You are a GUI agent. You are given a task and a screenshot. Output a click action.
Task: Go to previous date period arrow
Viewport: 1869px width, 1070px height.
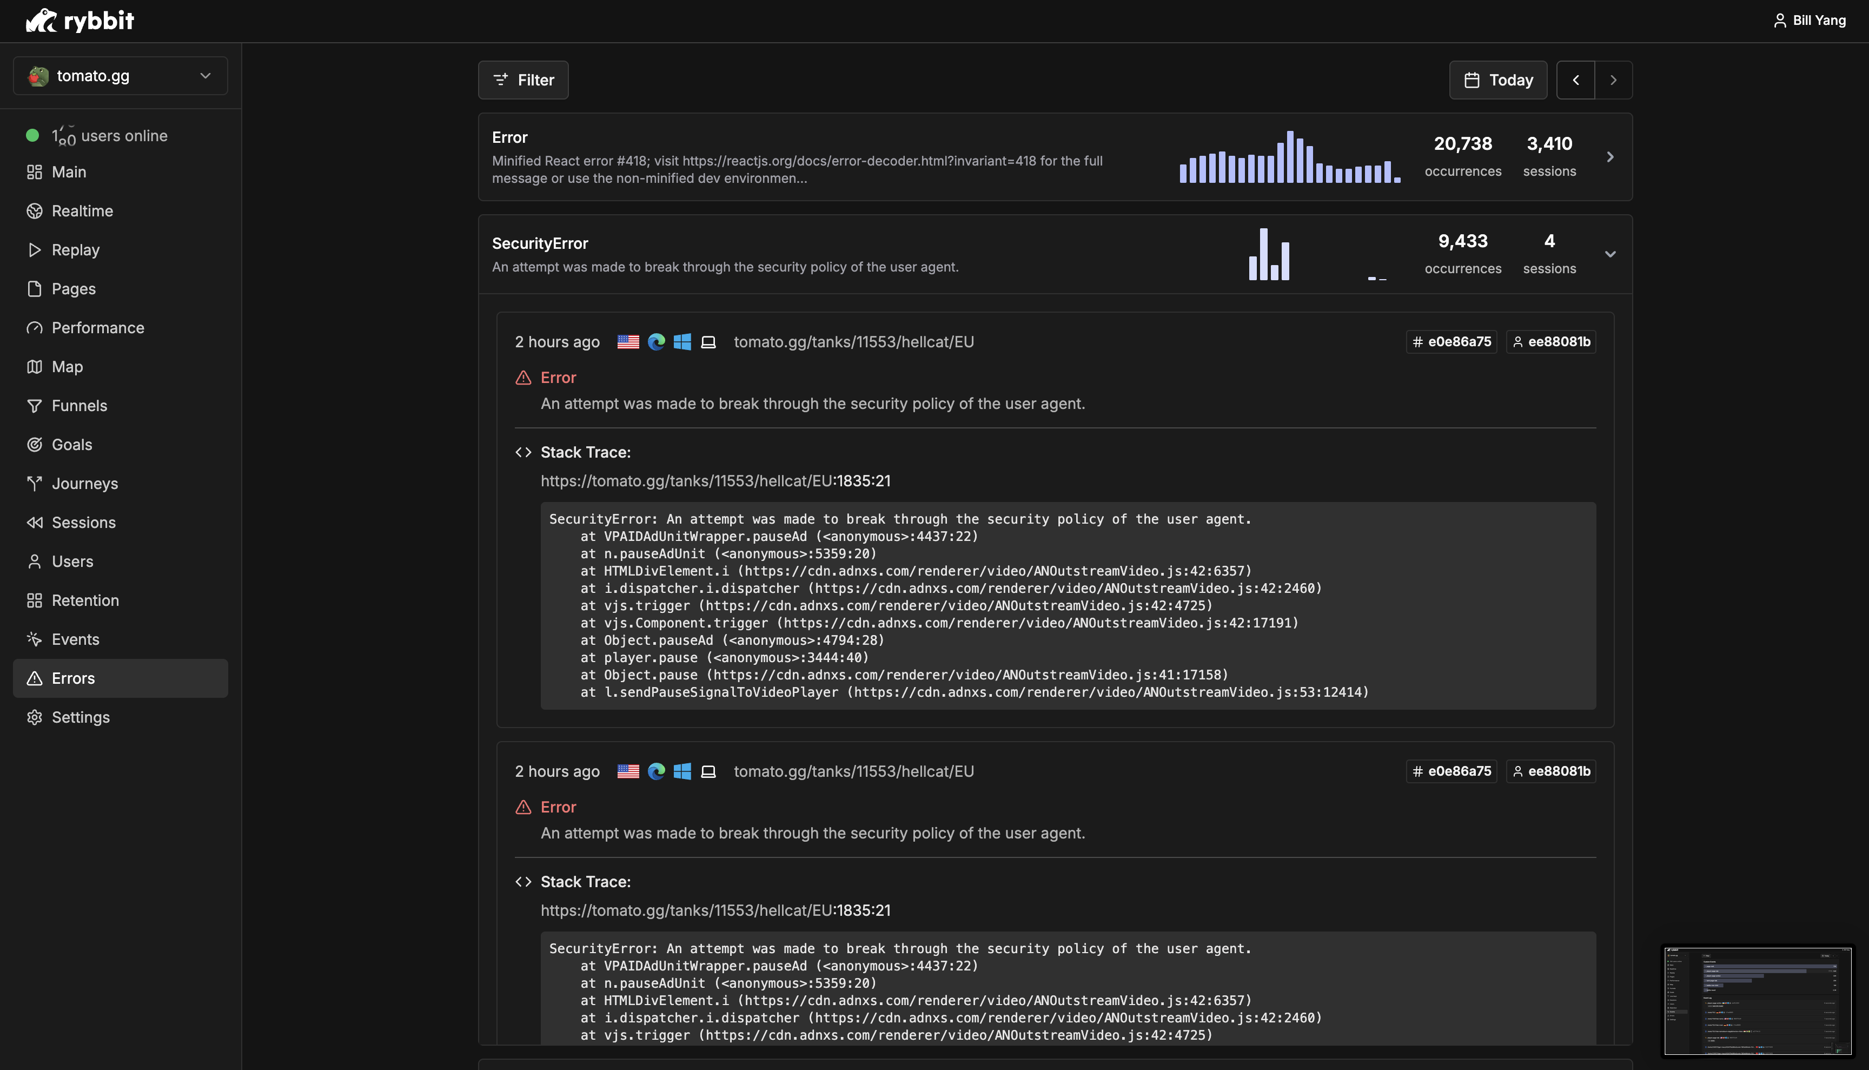(1575, 80)
